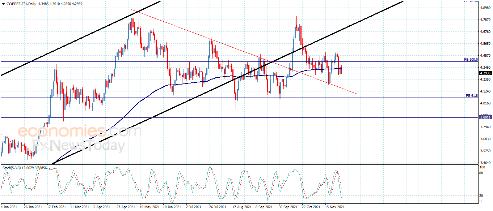Click the 4.1240 price axis label

(x=485, y=91)
